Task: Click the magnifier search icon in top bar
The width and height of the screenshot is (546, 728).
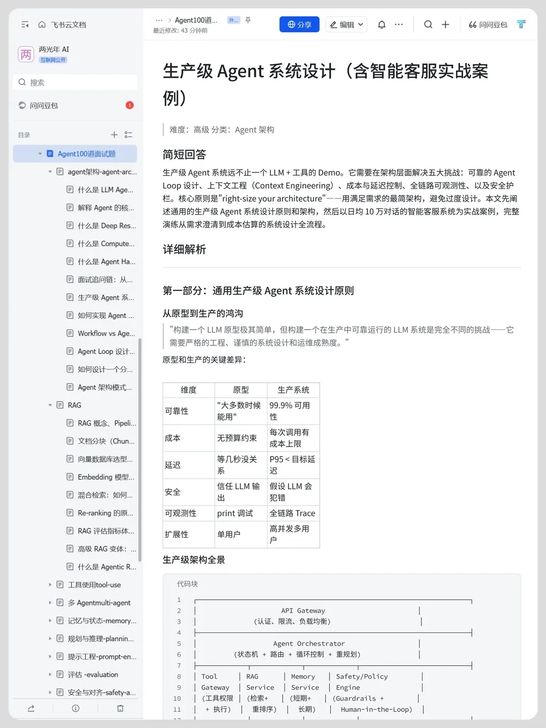Action: 428,24
